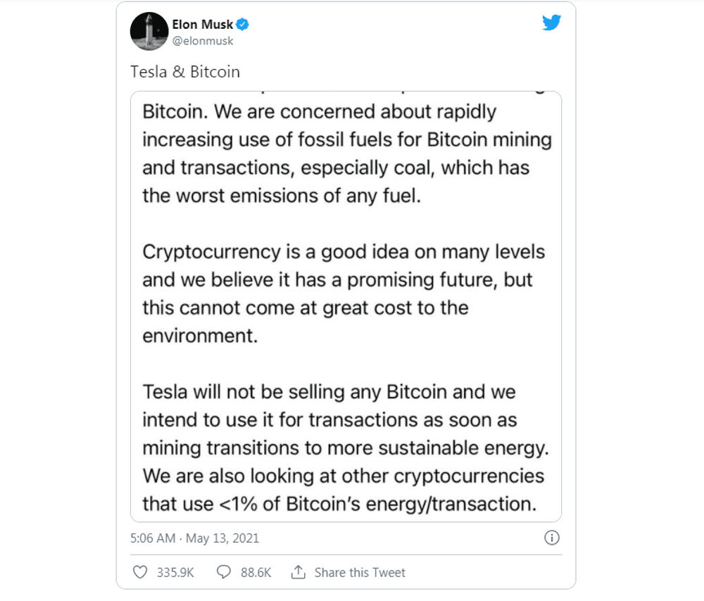Like the tweet with the heart icon
This screenshot has width=704, height=601.
[140, 572]
